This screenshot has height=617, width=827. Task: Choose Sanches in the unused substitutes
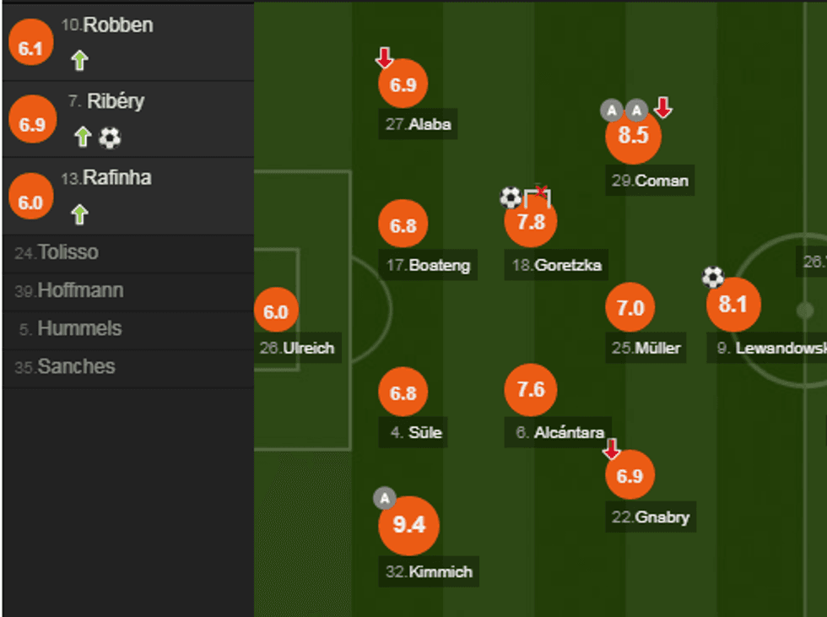click(x=76, y=366)
